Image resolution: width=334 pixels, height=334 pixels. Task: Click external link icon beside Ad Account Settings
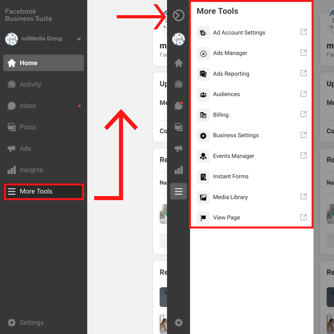[304, 32]
